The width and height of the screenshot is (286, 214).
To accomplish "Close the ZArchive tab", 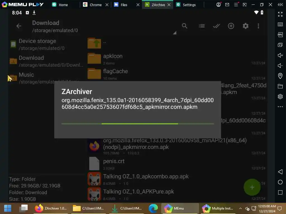I will click(x=169, y=5).
